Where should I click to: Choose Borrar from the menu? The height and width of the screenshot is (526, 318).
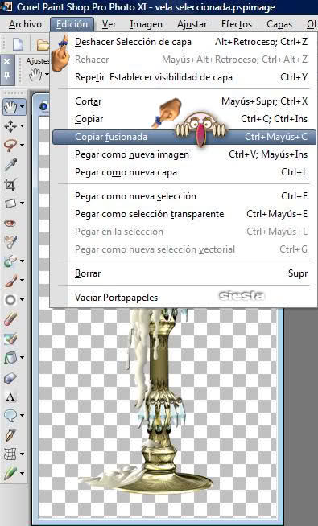click(x=184, y=273)
